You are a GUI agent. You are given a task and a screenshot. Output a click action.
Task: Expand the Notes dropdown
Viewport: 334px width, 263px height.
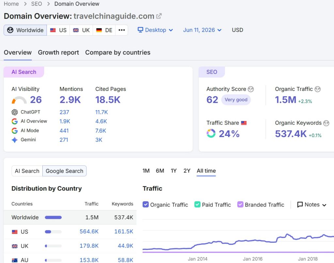pos(311,205)
